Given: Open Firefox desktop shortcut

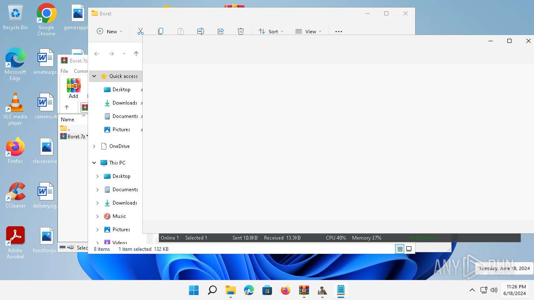Looking at the screenshot, I should (x=15, y=151).
